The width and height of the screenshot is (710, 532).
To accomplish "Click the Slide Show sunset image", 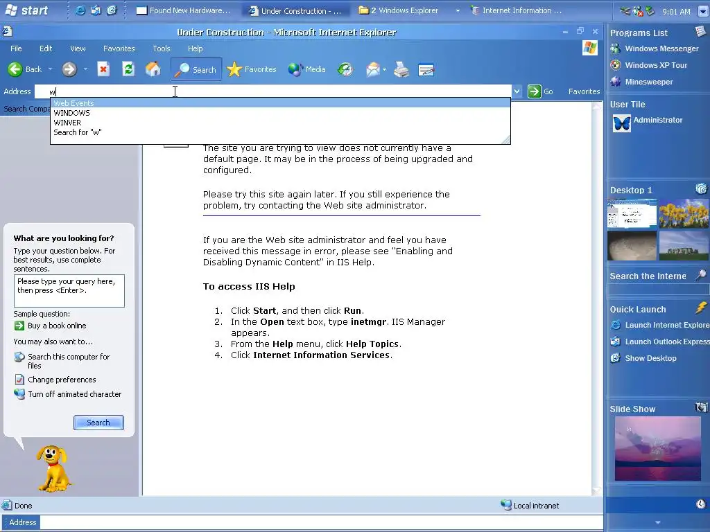I will click(x=657, y=448).
